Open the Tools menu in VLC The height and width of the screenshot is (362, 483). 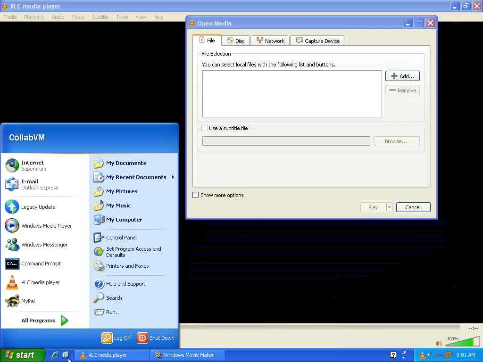(x=122, y=17)
